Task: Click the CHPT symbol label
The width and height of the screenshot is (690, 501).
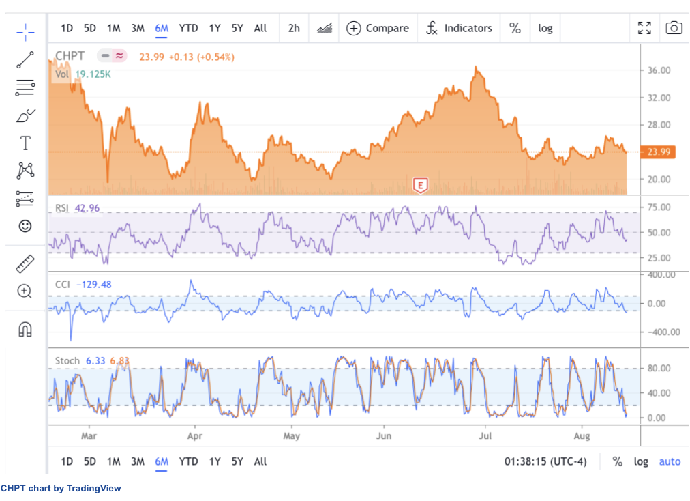Action: [70, 56]
